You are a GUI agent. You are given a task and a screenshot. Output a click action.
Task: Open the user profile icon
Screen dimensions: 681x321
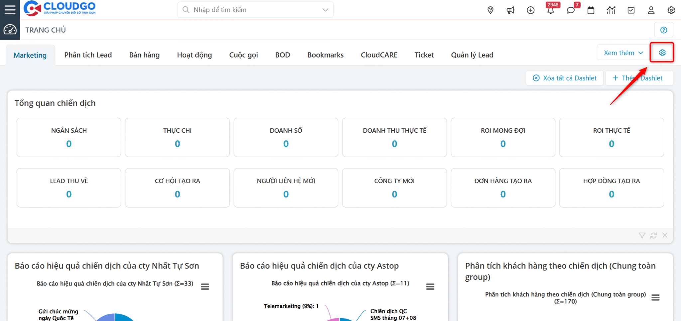651,10
